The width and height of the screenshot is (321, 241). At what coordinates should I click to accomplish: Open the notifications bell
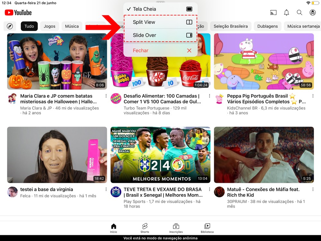[x=286, y=13]
